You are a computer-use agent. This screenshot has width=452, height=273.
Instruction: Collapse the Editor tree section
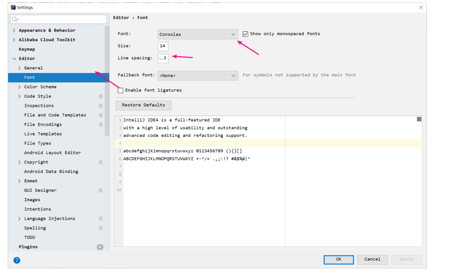14,59
